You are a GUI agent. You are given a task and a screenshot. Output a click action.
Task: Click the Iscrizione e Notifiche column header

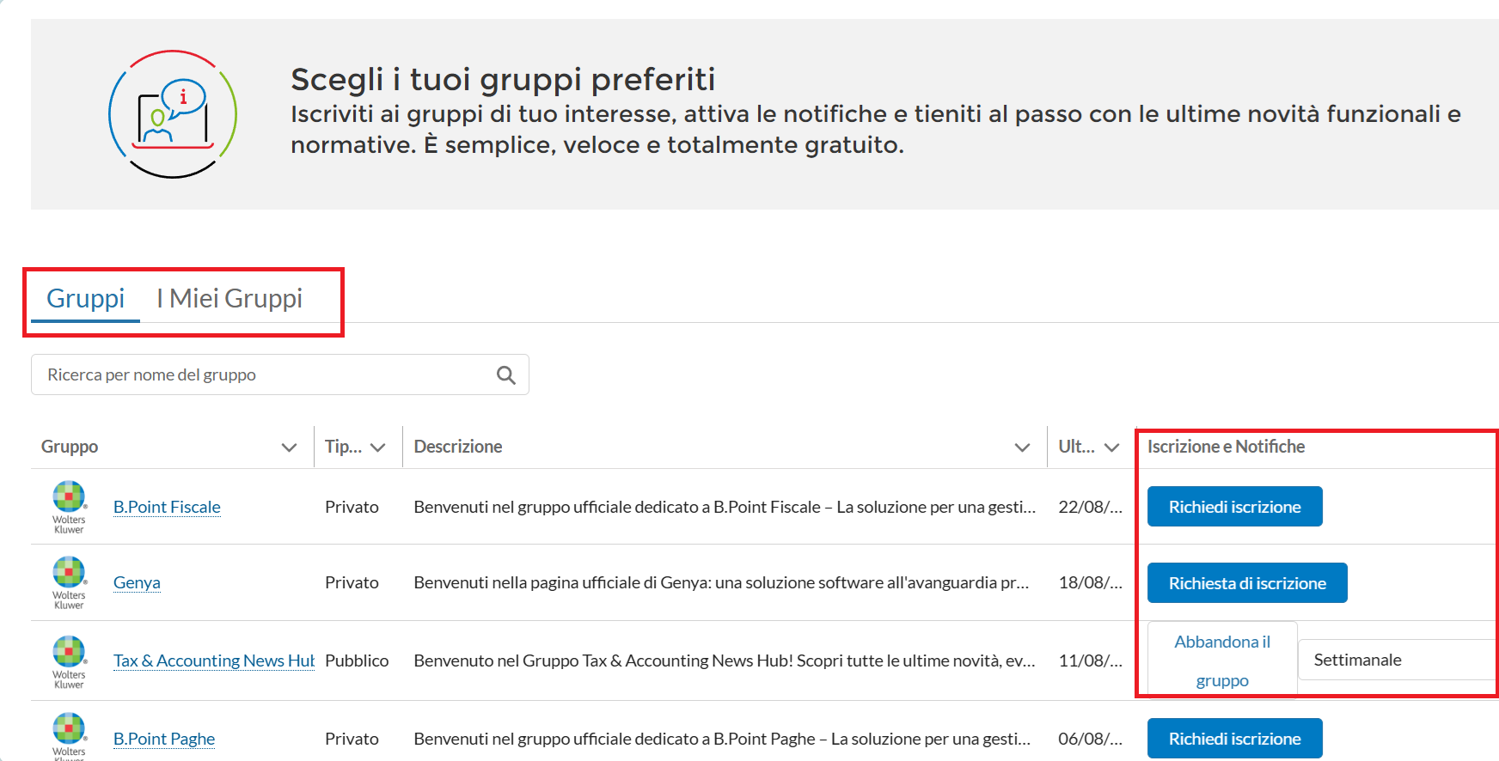point(1226,447)
